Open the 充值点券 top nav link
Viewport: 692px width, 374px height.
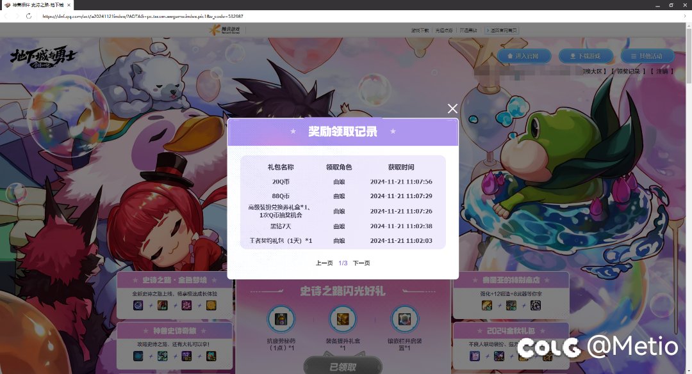tap(444, 31)
